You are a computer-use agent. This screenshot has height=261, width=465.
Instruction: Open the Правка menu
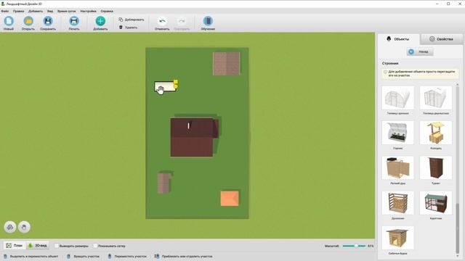click(x=18, y=11)
